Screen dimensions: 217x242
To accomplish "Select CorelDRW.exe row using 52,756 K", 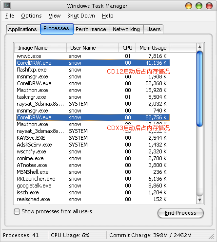I will (x=93, y=117).
